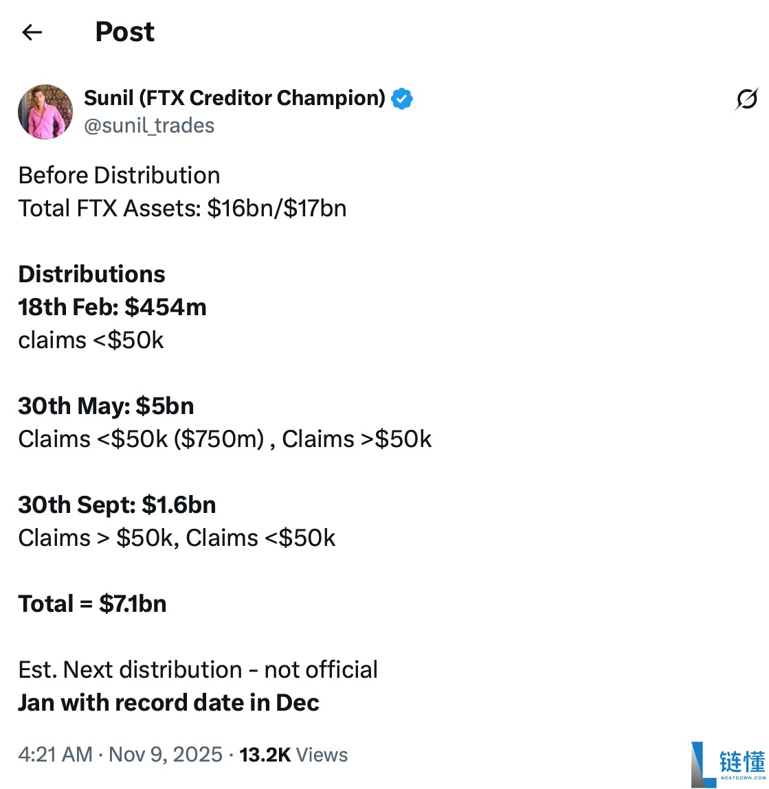Open the Grok slashed-circle icon
Viewport: 769px width, 789px height.
(746, 99)
